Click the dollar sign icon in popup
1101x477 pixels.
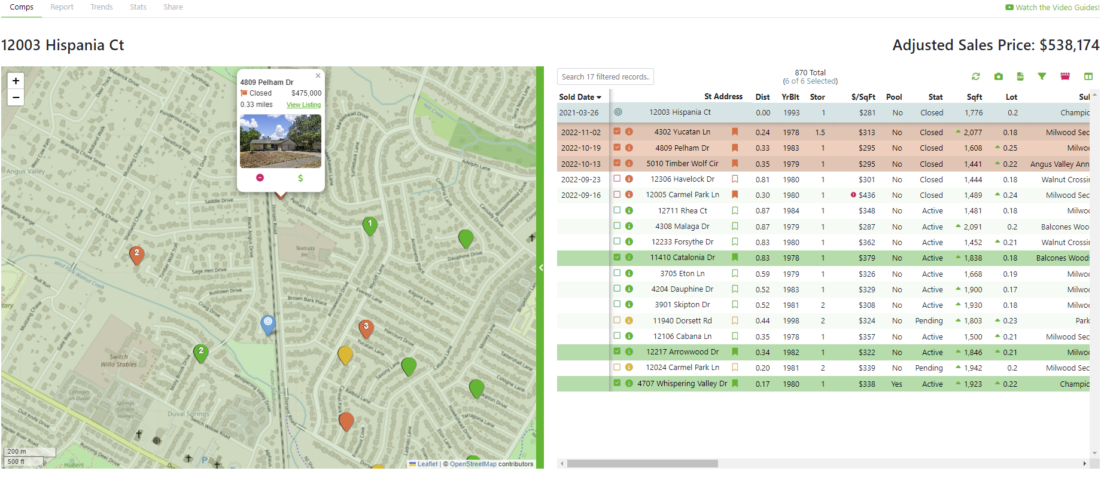coord(300,178)
